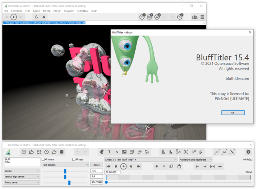Click the wand effects badge icon with count 3
The width and height of the screenshot is (256, 189).
tap(180, 17)
